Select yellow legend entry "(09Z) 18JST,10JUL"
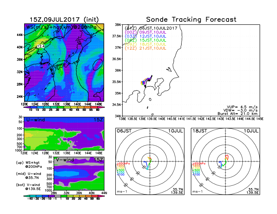This screenshot has height=214, width=277. tap(145, 44)
